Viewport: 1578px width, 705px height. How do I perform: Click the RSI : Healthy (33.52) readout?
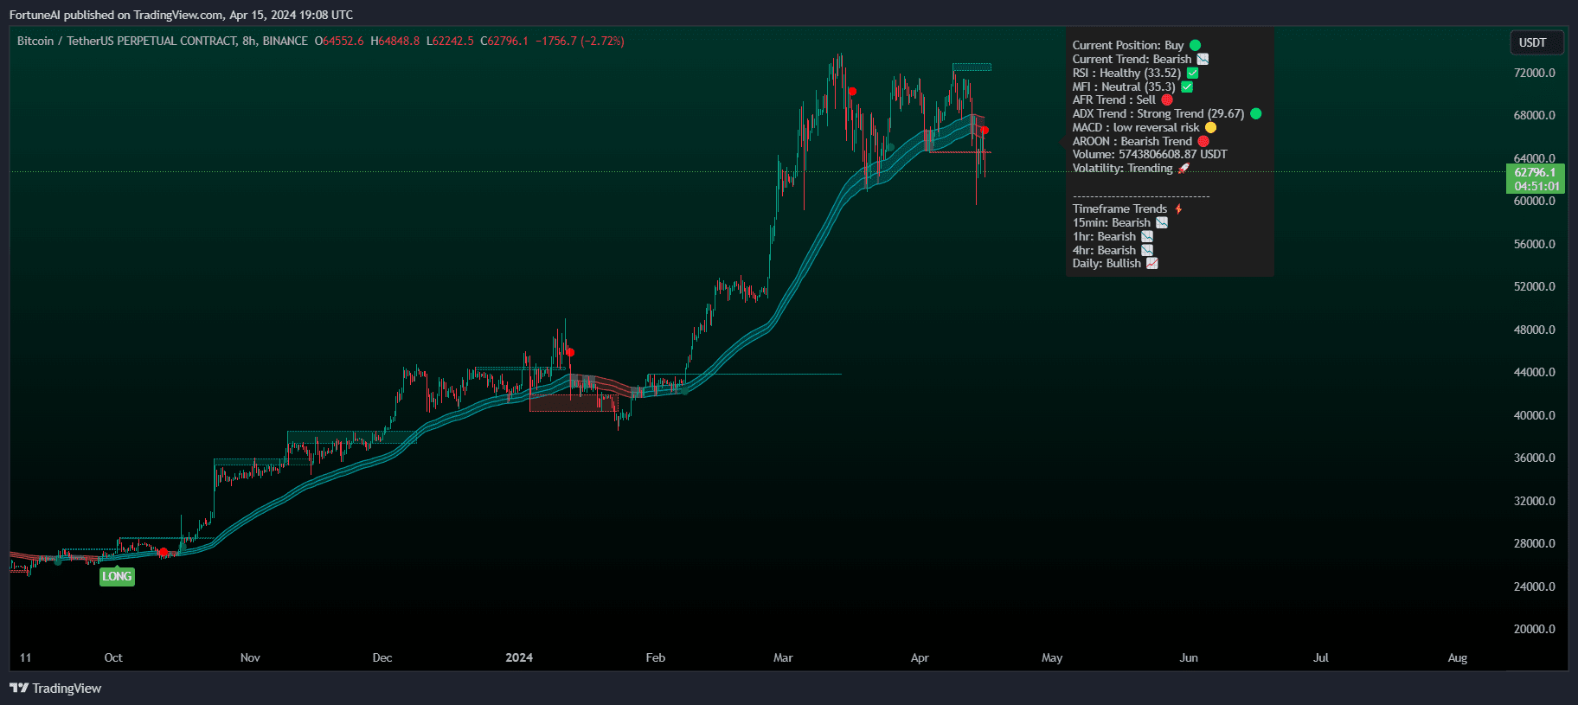[x=1126, y=73]
